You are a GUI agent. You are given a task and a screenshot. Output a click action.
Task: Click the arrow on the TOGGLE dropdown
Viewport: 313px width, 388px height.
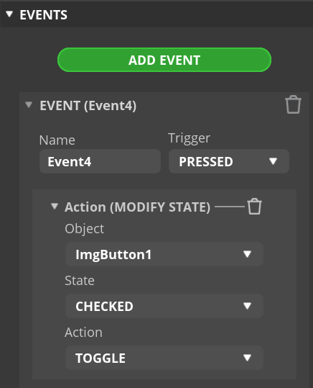(x=247, y=358)
